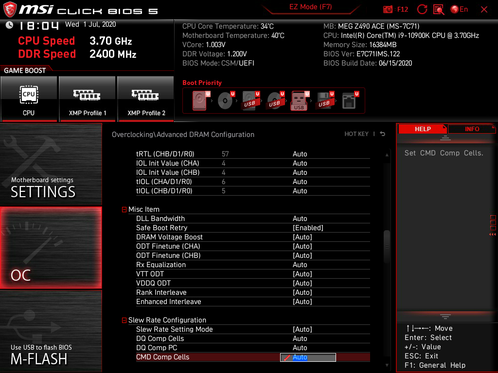The height and width of the screenshot is (373, 498).
Task: Open the CMD Comp Cells value selector
Action: point(307,357)
